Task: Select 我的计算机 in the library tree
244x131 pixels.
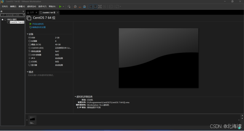Action: (x=12, y=20)
